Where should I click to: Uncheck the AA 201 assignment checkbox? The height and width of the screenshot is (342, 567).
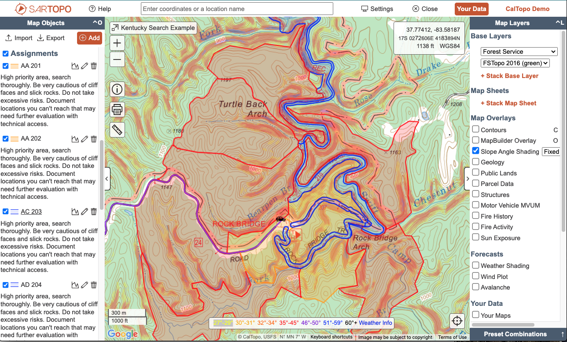coord(6,66)
